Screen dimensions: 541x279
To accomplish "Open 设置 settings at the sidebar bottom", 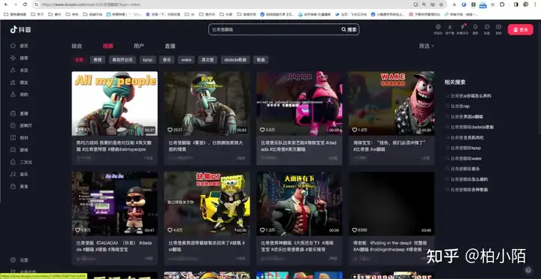I will click(x=20, y=260).
